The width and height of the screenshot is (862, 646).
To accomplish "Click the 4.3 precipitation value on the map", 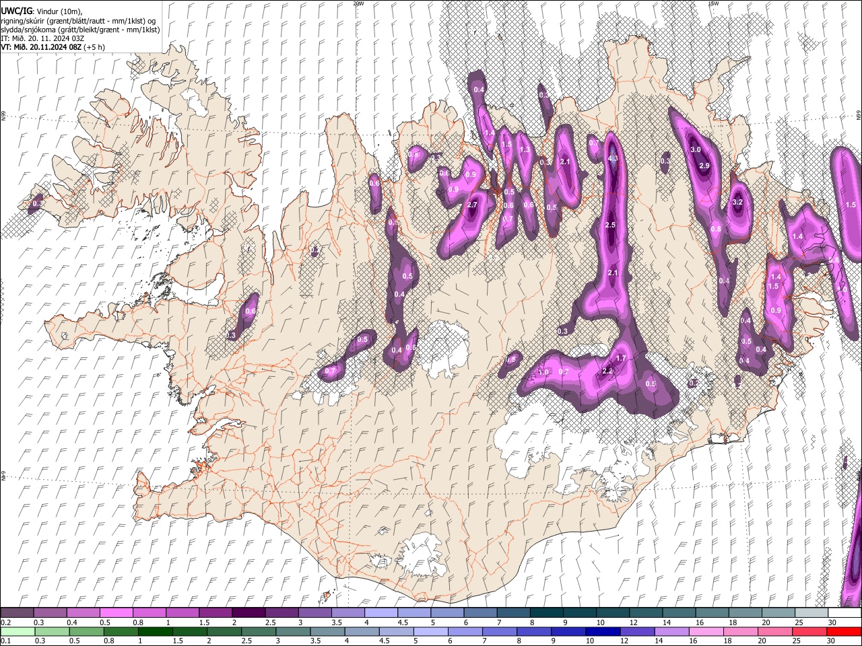I will click(613, 158).
